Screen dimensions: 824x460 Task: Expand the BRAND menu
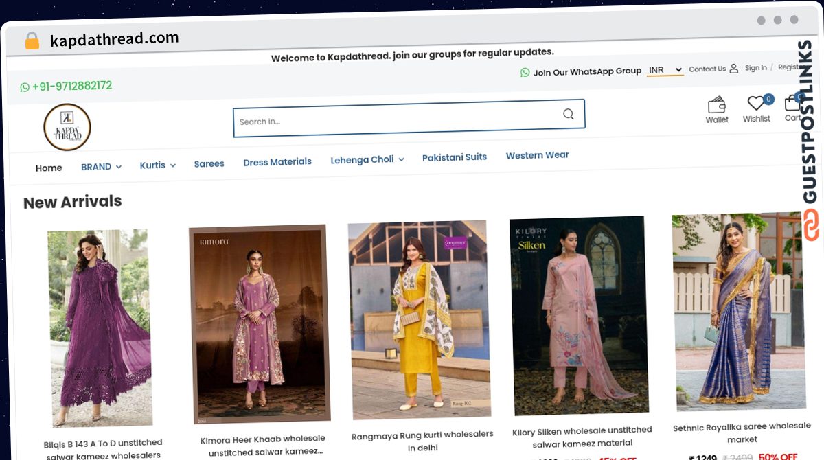pos(101,167)
